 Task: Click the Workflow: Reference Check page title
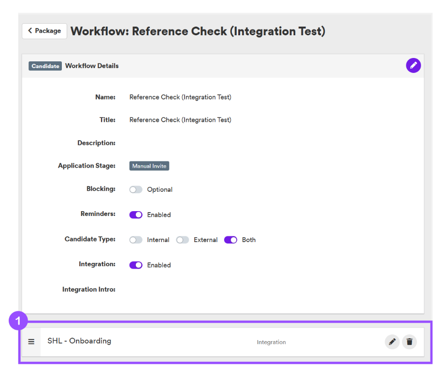198,31
